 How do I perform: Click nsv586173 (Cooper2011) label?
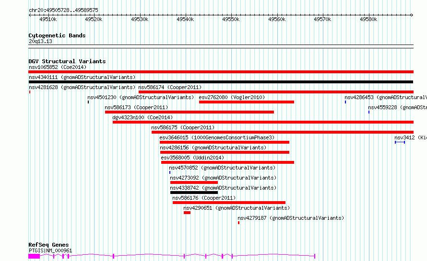tap(136, 107)
